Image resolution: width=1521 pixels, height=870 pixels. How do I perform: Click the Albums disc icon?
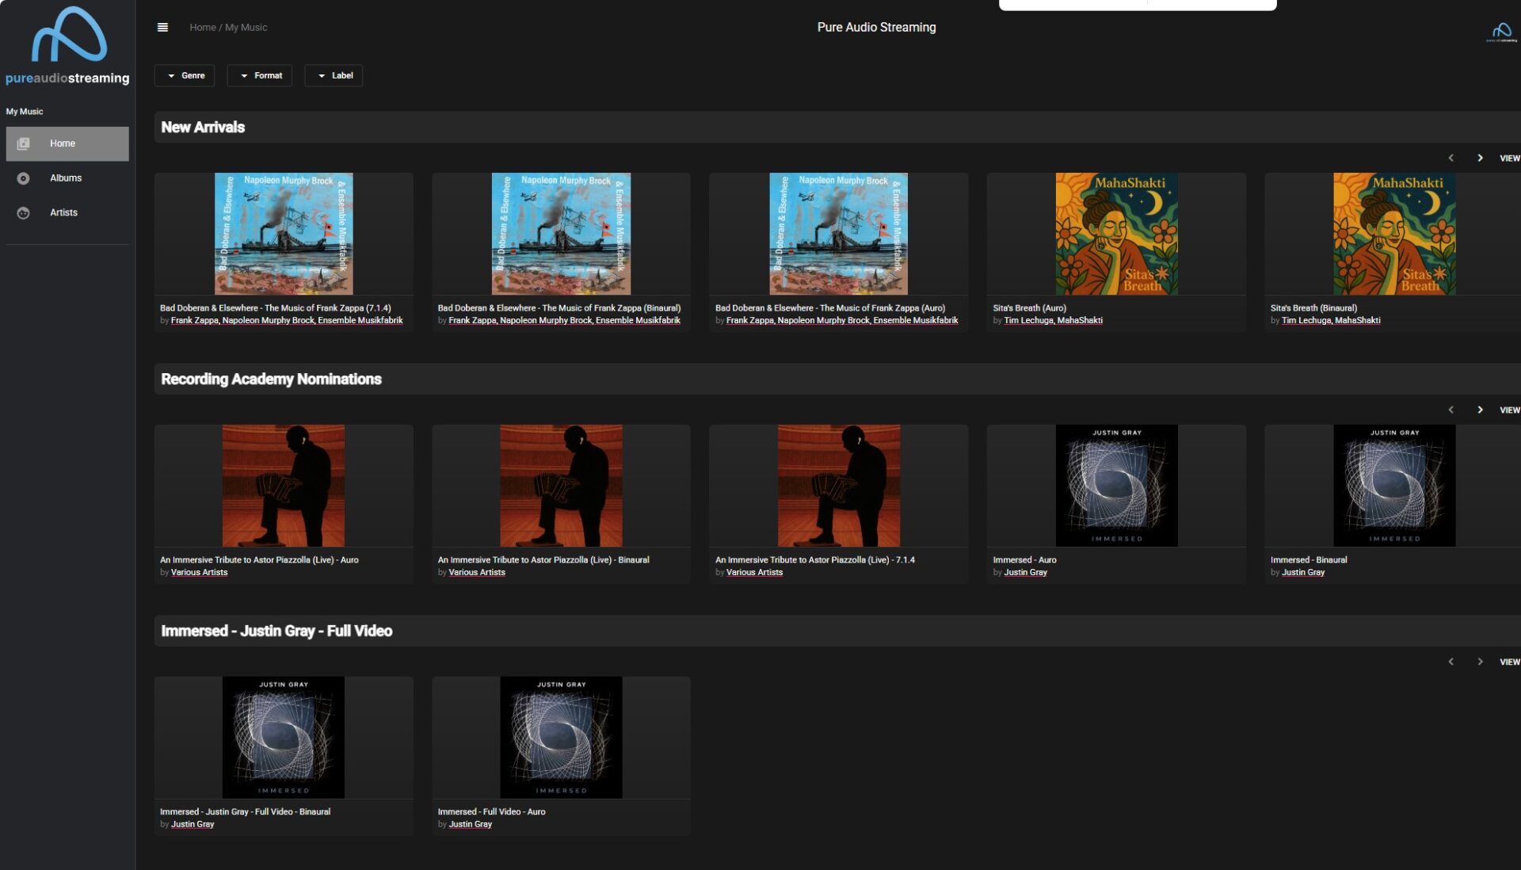[x=23, y=178]
